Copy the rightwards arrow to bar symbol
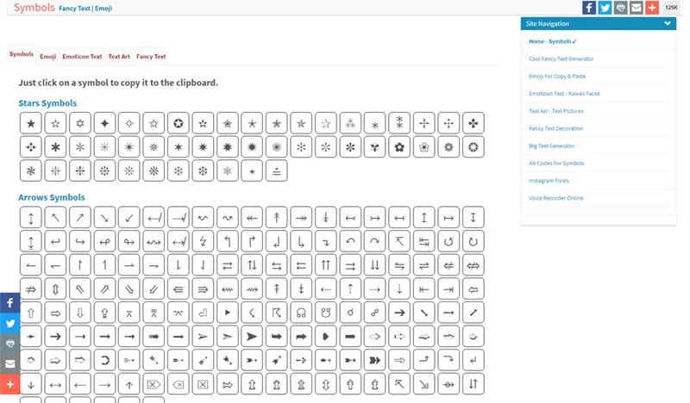The width and height of the screenshot is (690, 403). pyautogui.click(x=448, y=288)
